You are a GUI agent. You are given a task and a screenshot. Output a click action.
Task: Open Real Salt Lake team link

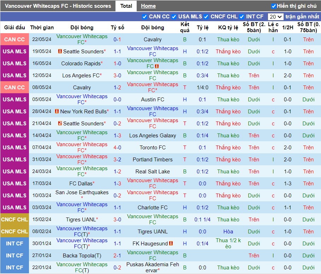pos(153,172)
